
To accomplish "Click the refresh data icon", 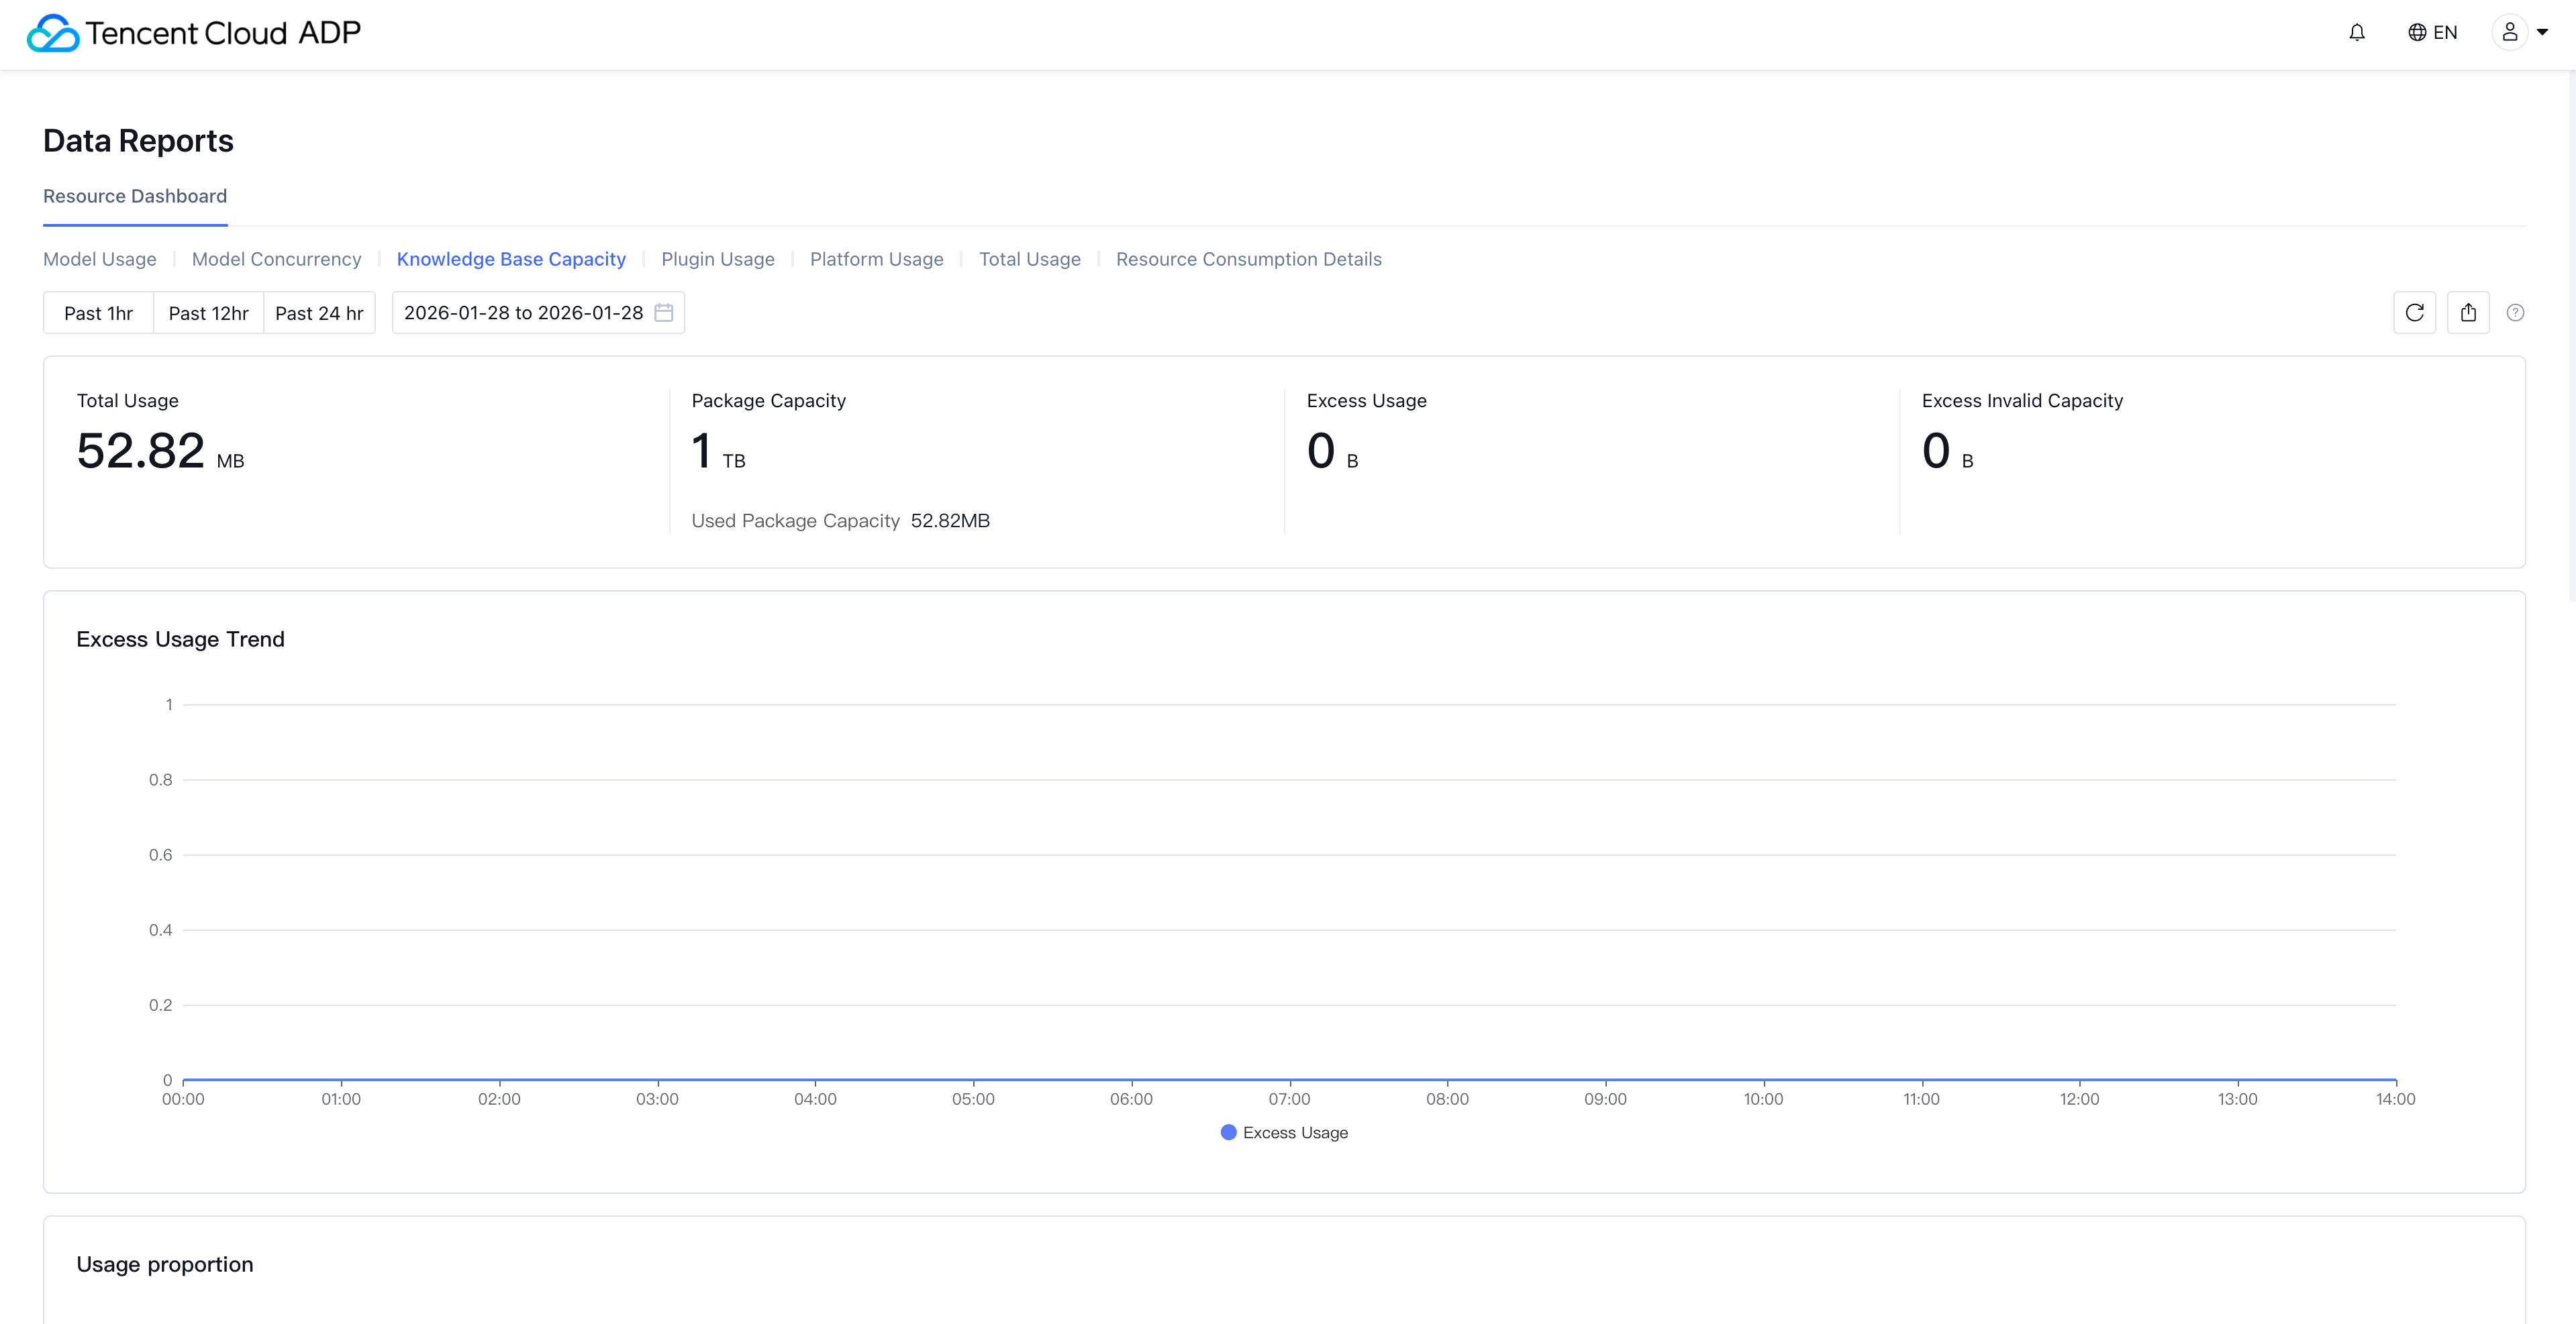I will (x=2414, y=313).
